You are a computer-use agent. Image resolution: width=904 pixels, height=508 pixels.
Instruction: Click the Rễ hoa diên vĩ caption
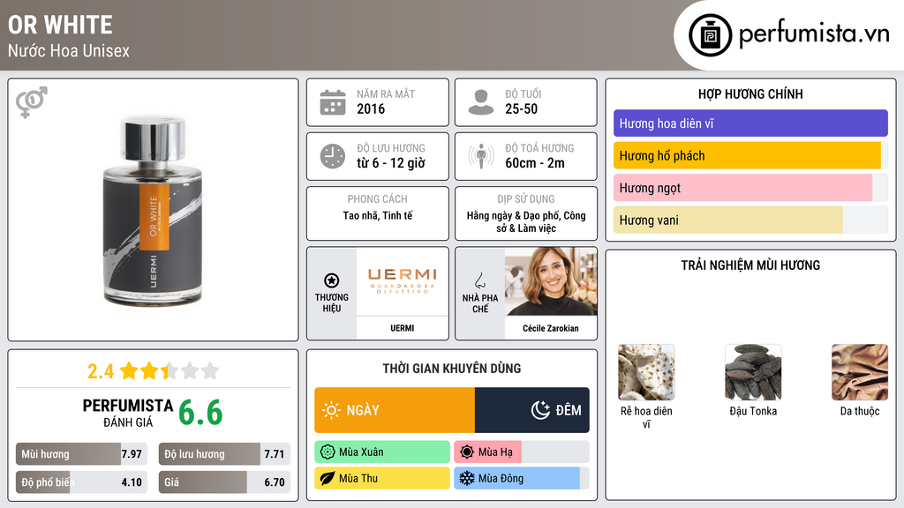[x=646, y=417]
